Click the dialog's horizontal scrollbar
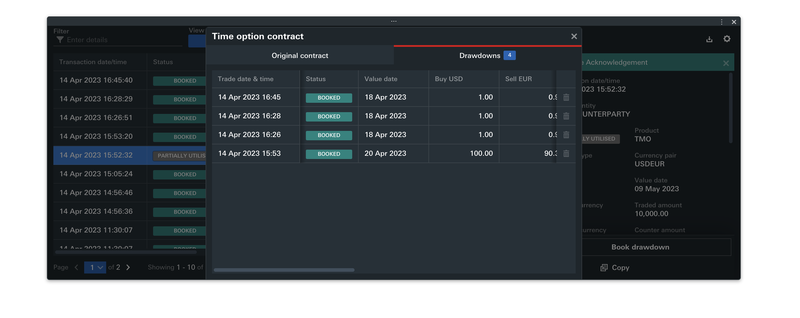The width and height of the screenshot is (800, 318). [x=284, y=270]
